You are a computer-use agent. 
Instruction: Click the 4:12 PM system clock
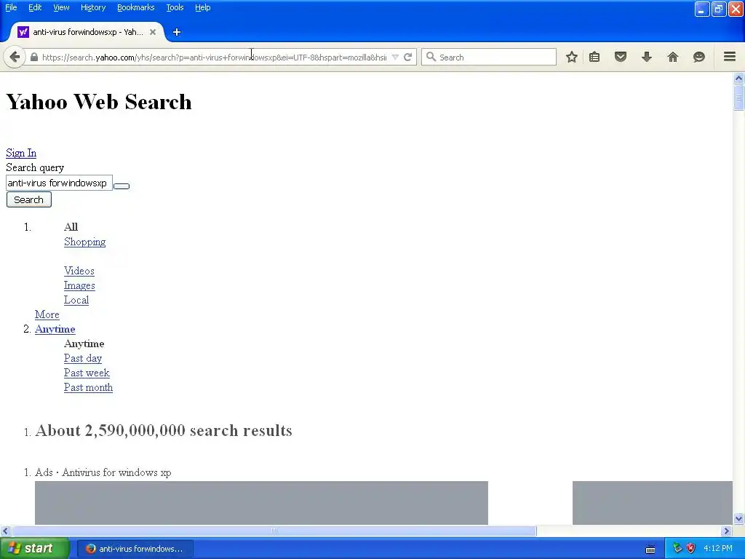click(x=718, y=549)
